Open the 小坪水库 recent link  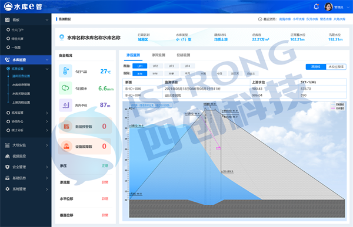pos(298,19)
